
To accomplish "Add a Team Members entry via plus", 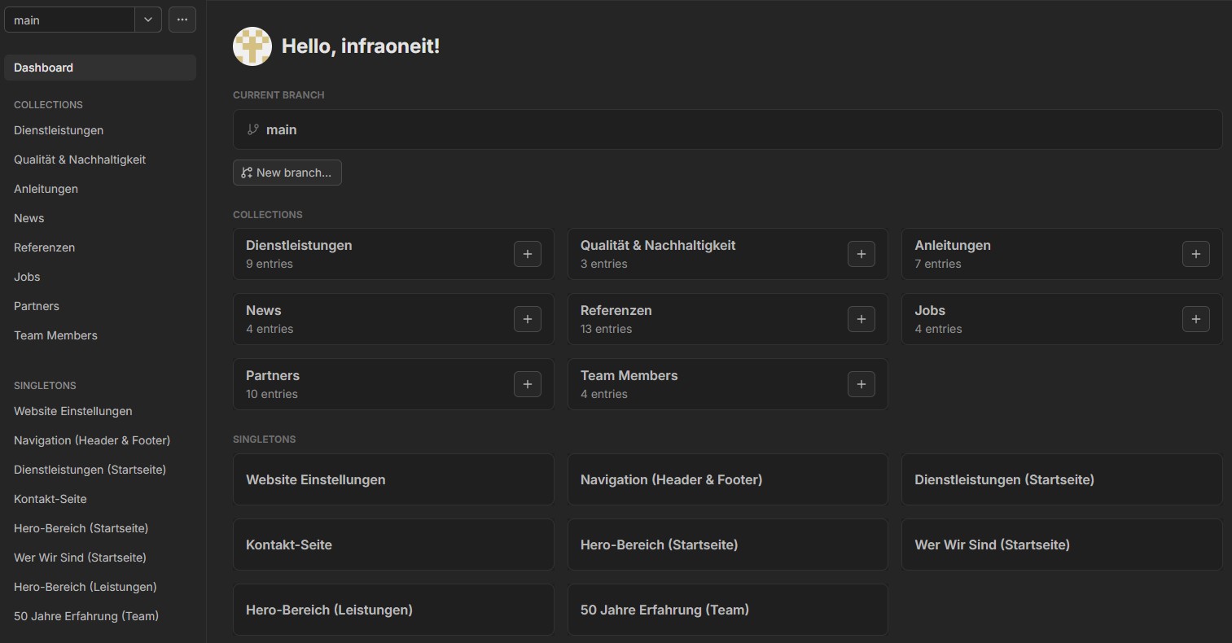I will point(861,384).
